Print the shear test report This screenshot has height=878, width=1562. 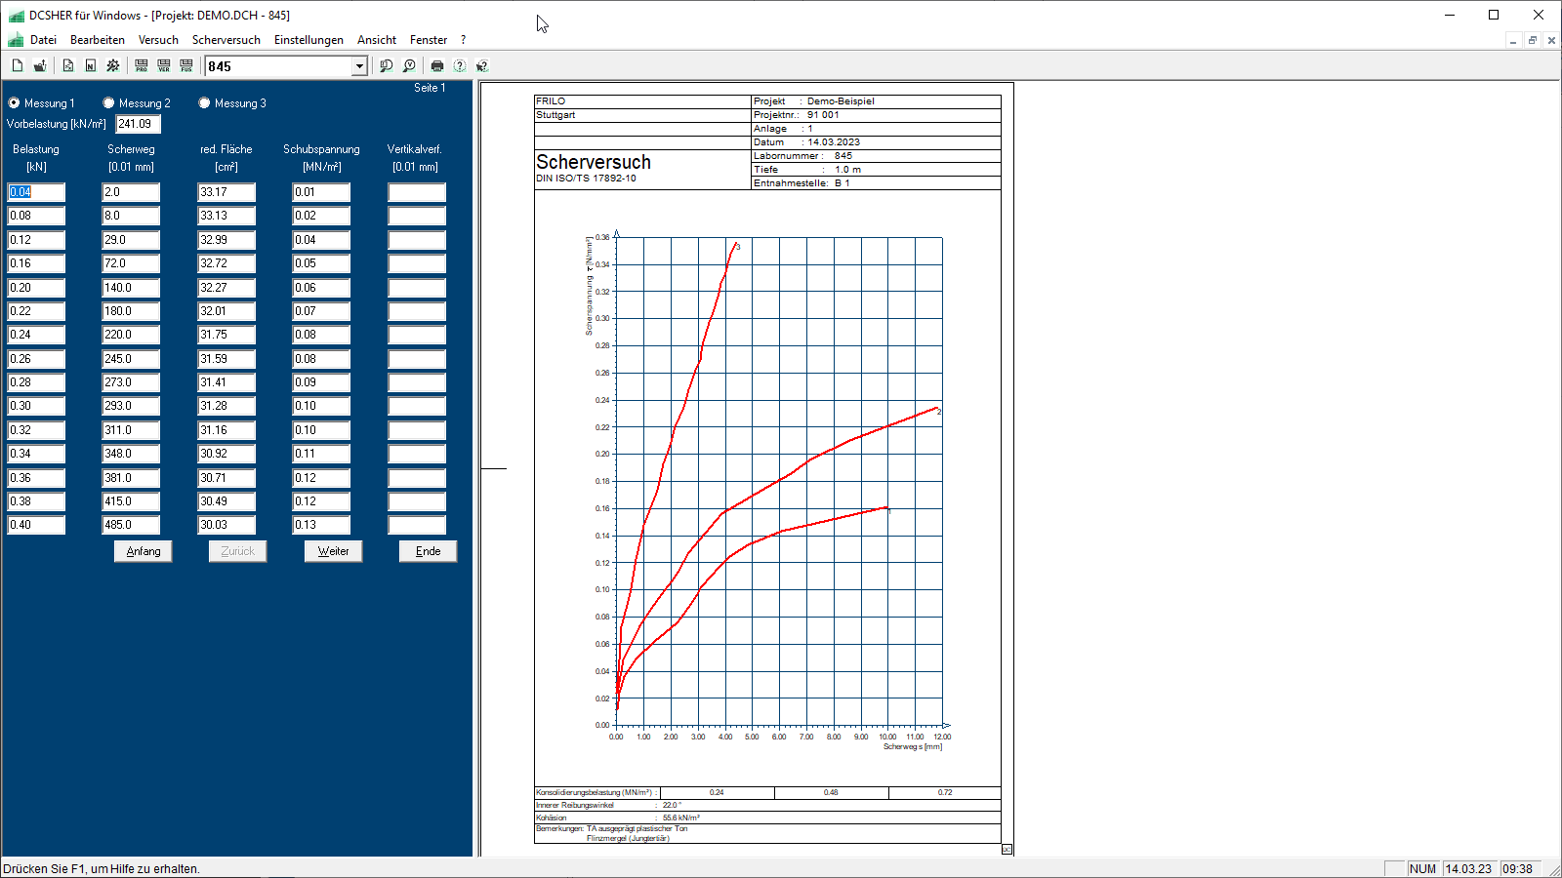click(x=437, y=65)
